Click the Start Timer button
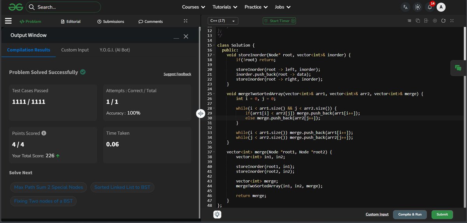Screen dimensions: 467x223 tap(279, 21)
